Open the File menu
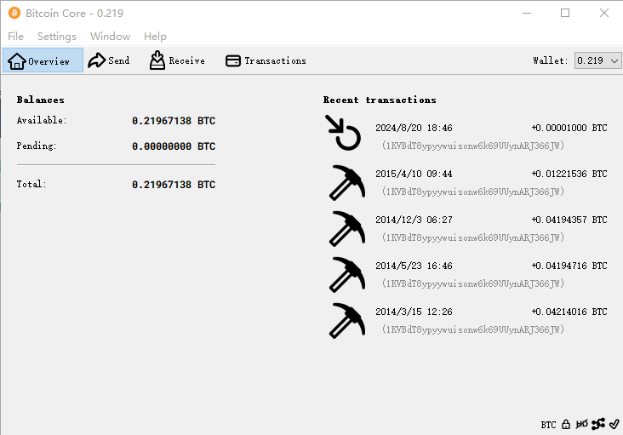 pyautogui.click(x=15, y=37)
